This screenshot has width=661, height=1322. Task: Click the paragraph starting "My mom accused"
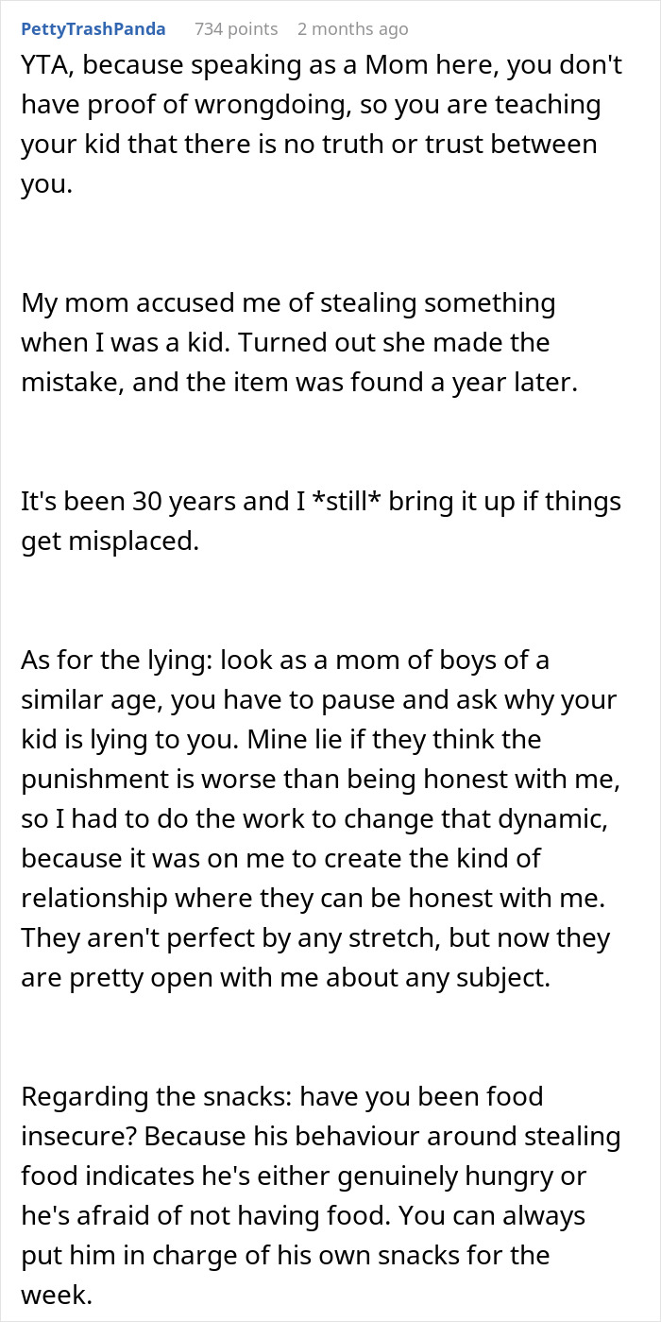pyautogui.click(x=293, y=343)
